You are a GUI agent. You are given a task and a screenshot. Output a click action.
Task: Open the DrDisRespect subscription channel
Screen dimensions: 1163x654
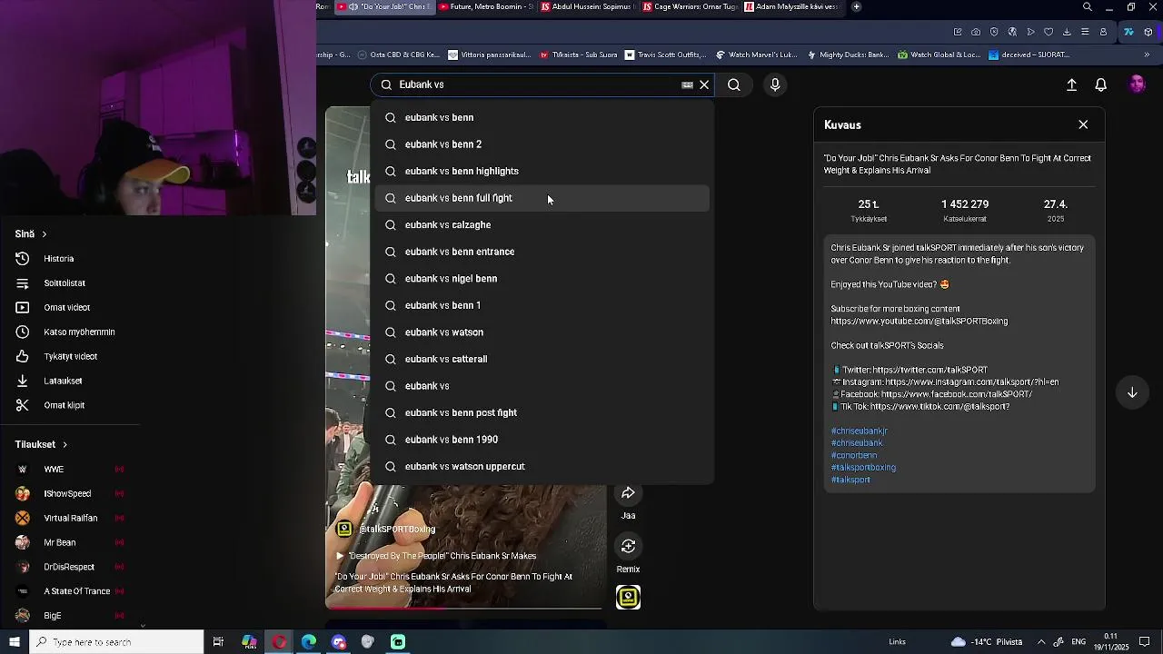point(69,567)
